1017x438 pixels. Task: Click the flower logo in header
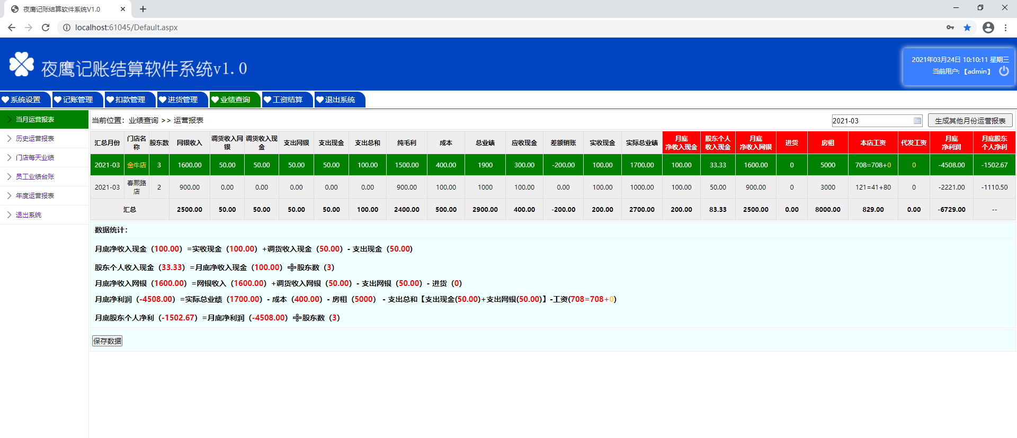pos(22,64)
